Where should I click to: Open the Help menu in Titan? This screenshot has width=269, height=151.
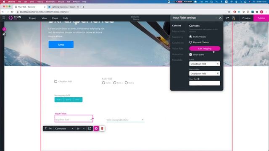point(66,18)
